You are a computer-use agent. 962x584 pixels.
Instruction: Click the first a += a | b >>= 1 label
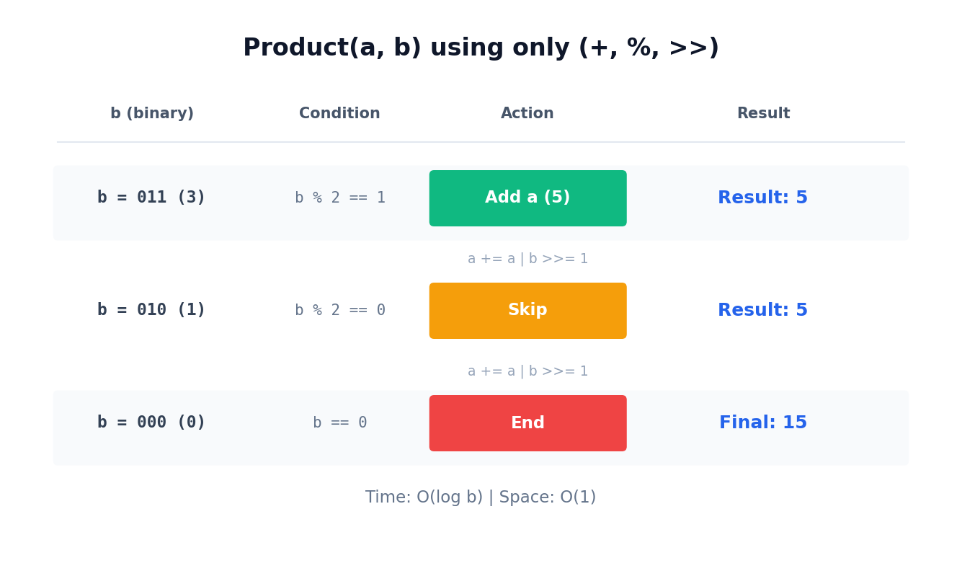coord(527,259)
